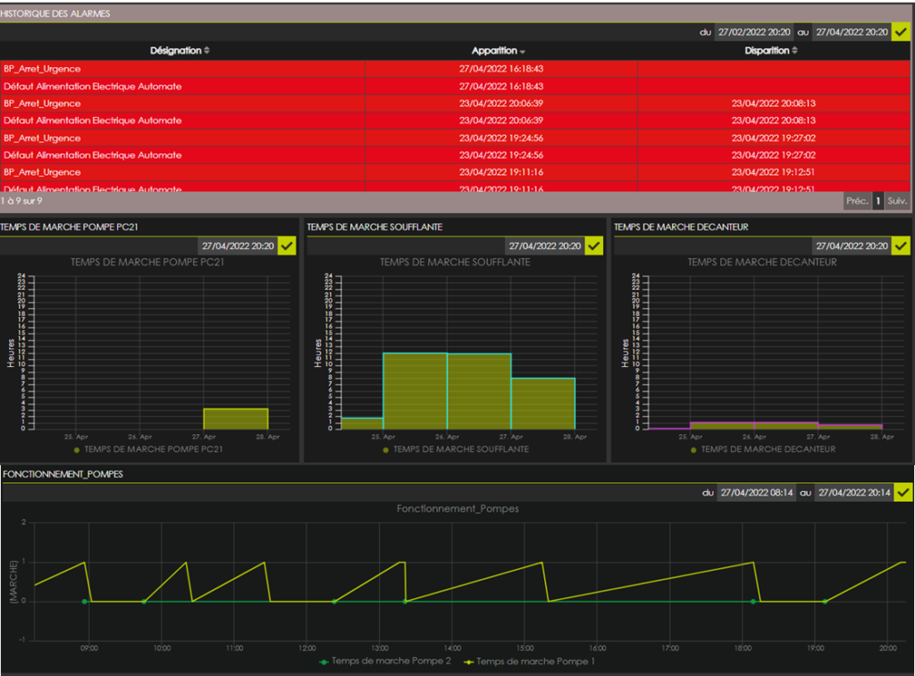Click the PC21 pump date confirm checkmark

287,246
